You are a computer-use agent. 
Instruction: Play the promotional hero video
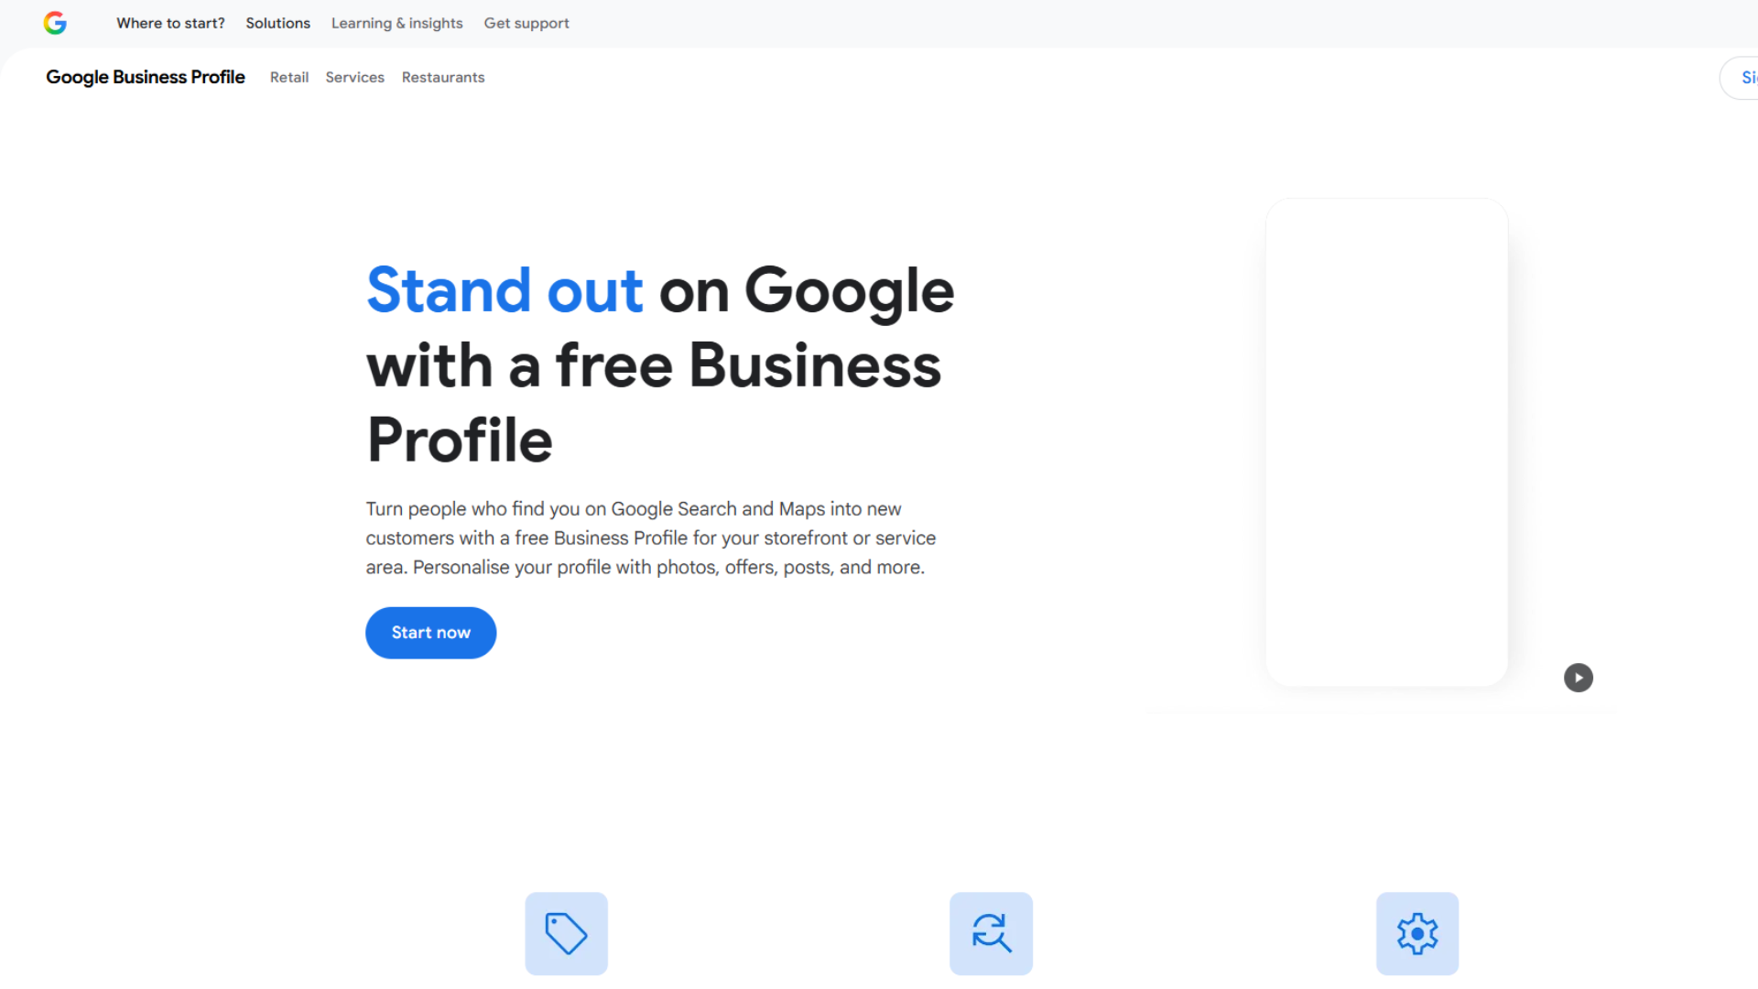click(1578, 678)
